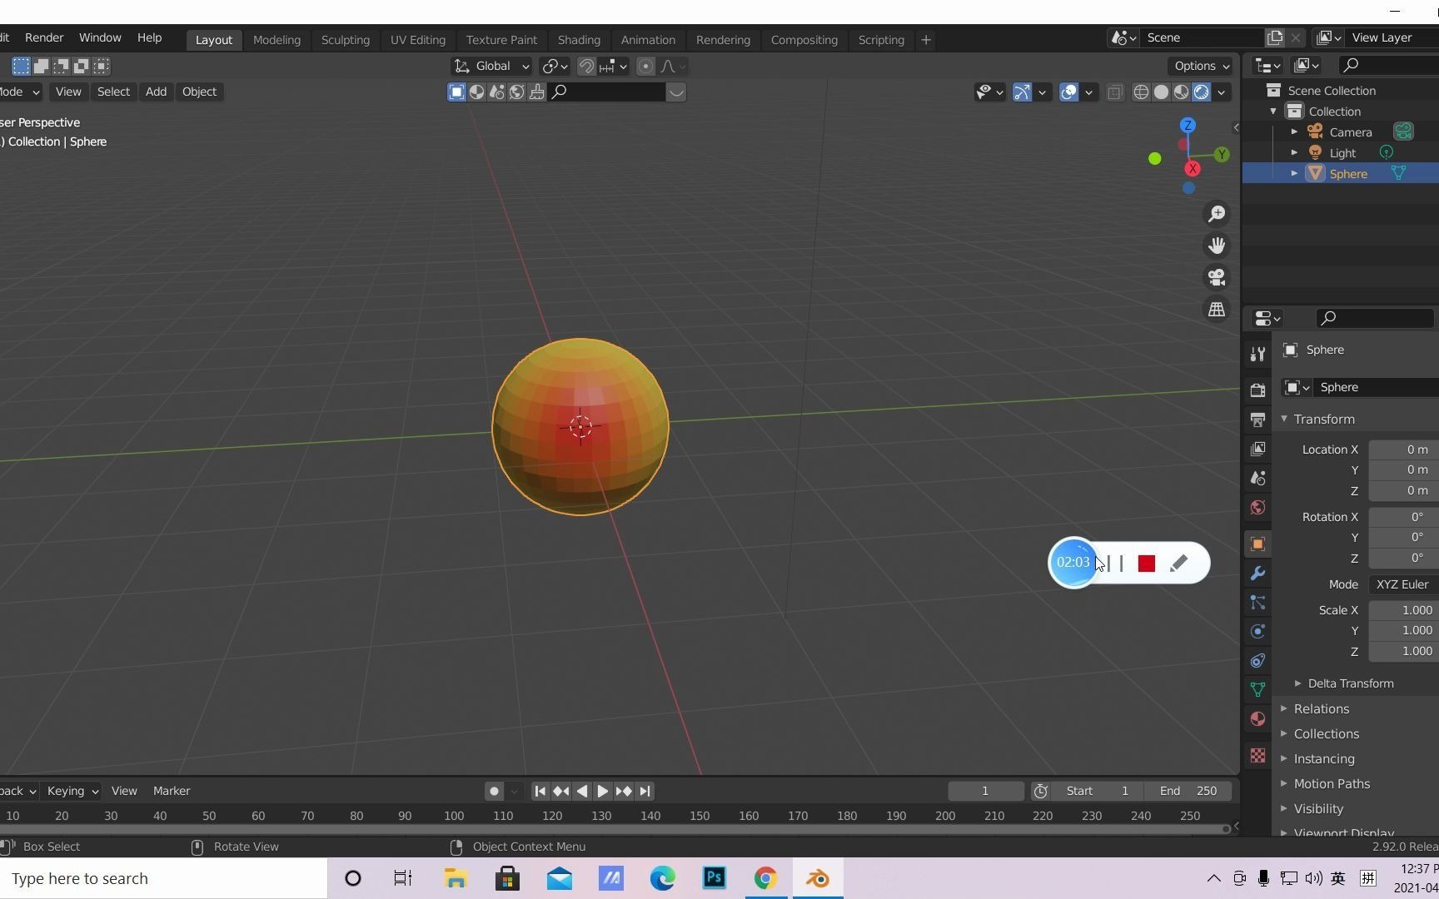The height and width of the screenshot is (899, 1439).
Task: Open the Physics Properties tab
Action: pos(1257,631)
